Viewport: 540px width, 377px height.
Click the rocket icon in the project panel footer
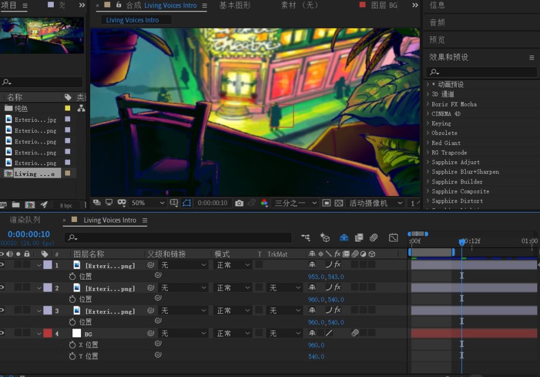pos(44,205)
